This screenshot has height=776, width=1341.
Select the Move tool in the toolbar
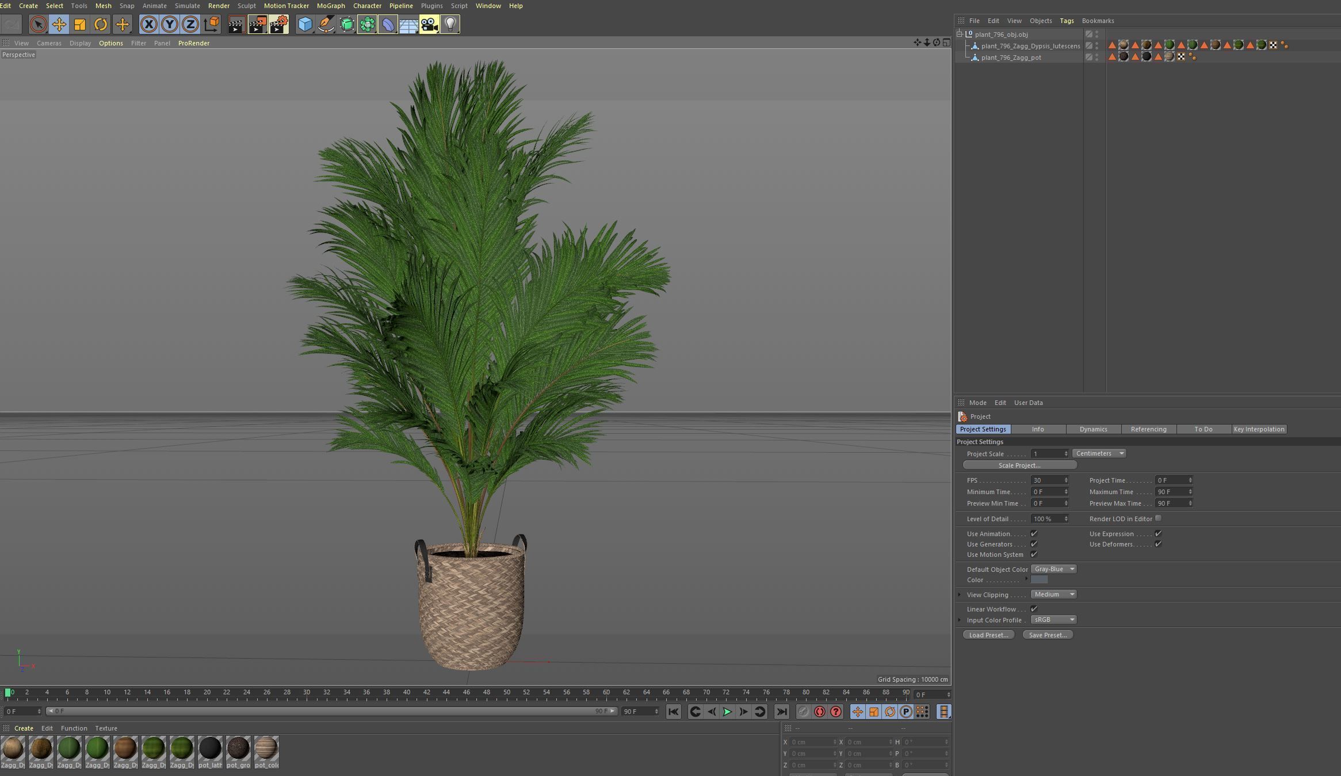click(59, 24)
